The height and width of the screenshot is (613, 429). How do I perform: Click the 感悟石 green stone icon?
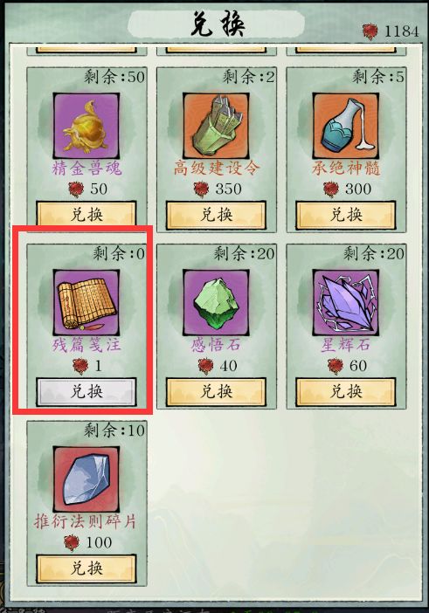click(216, 302)
